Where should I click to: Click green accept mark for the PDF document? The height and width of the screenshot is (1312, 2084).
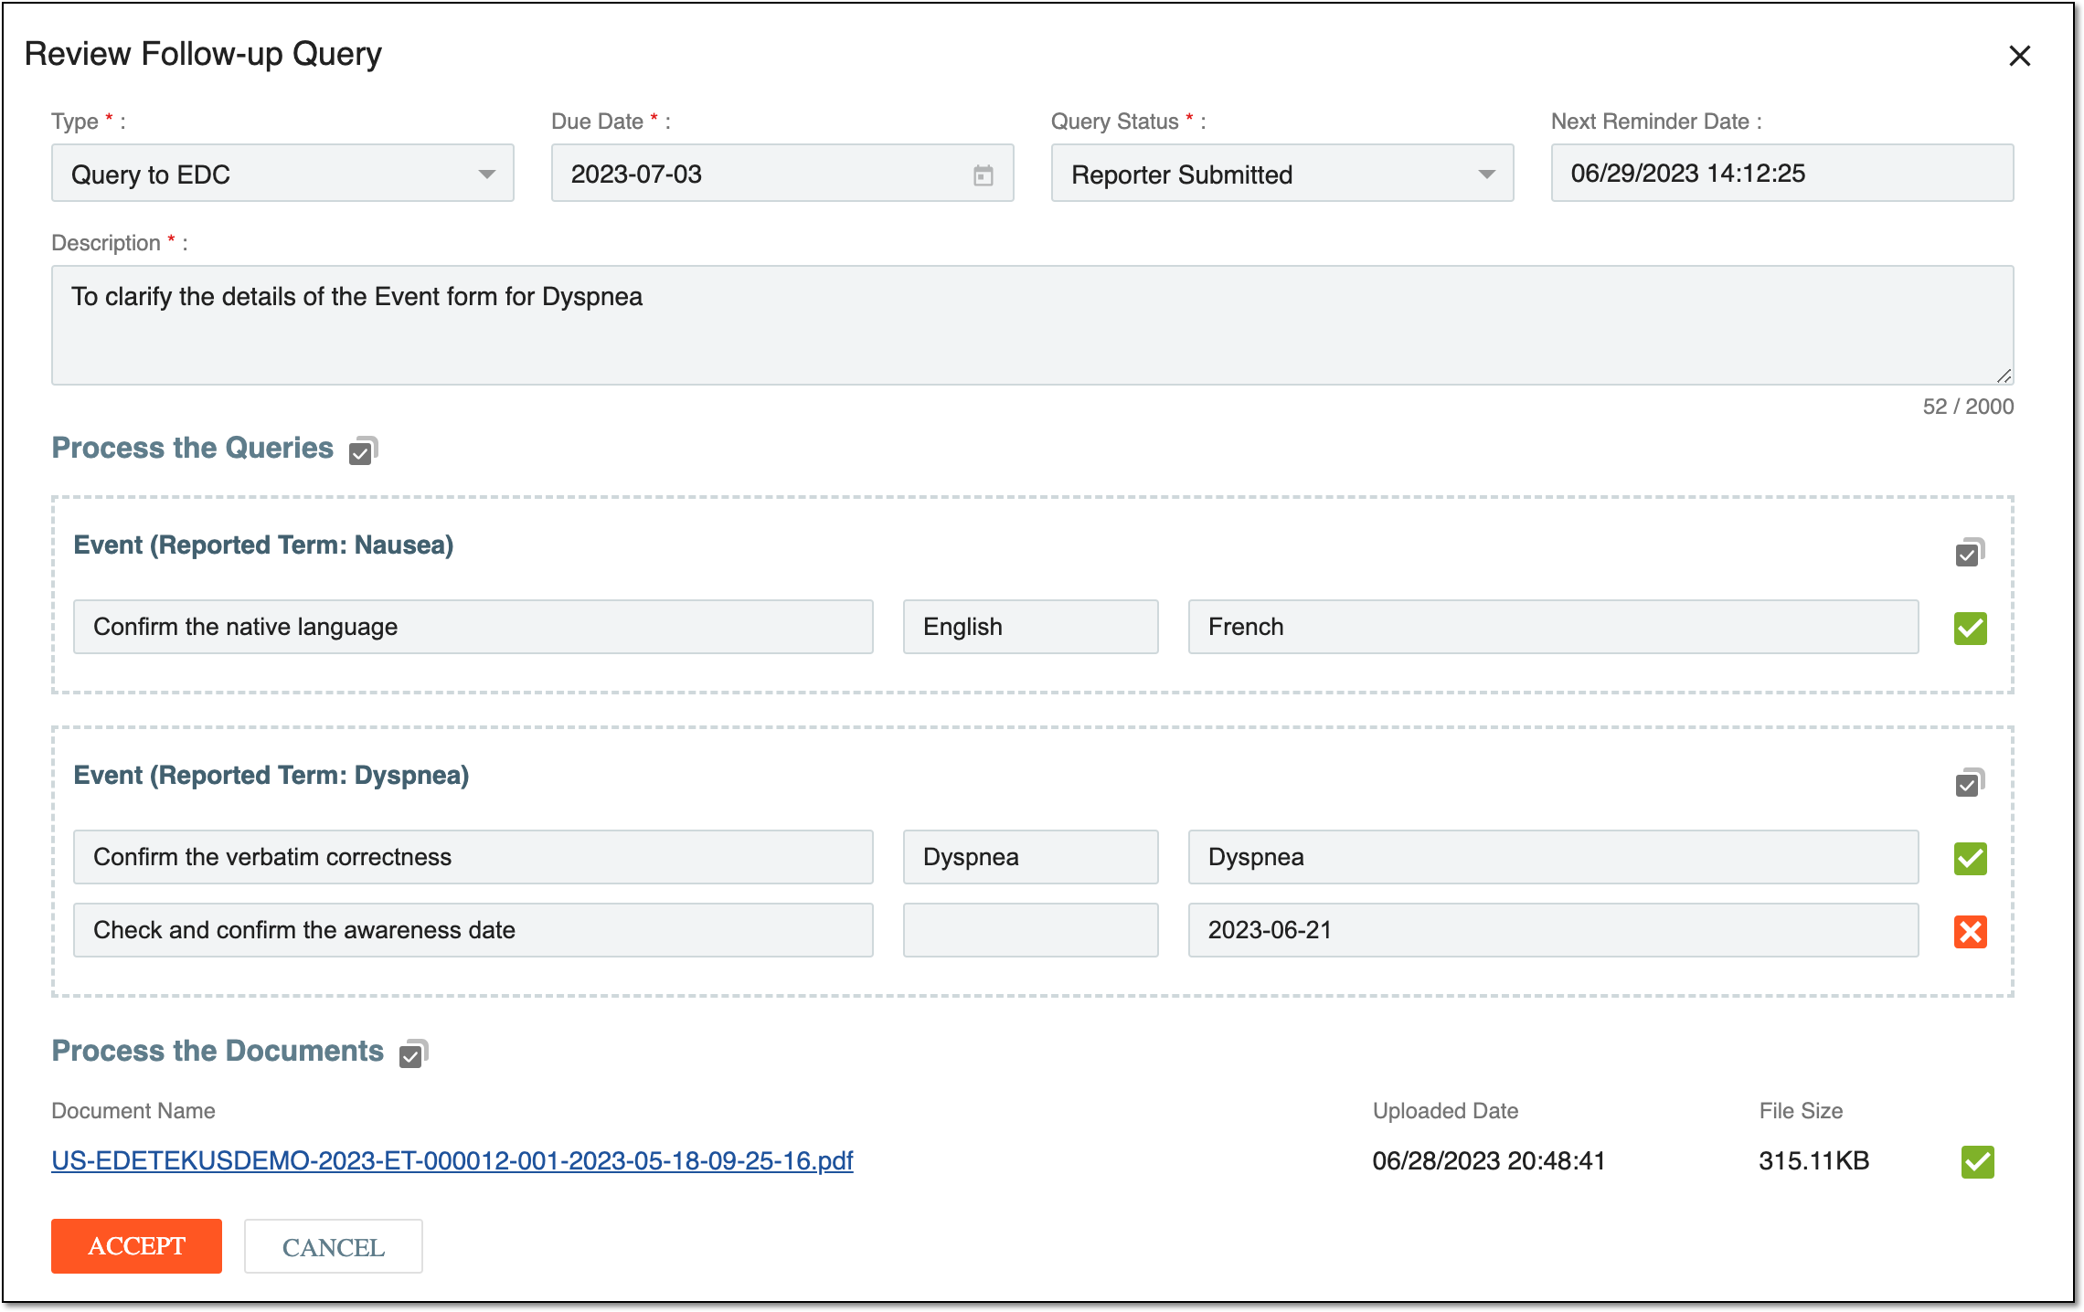[x=1977, y=1161]
